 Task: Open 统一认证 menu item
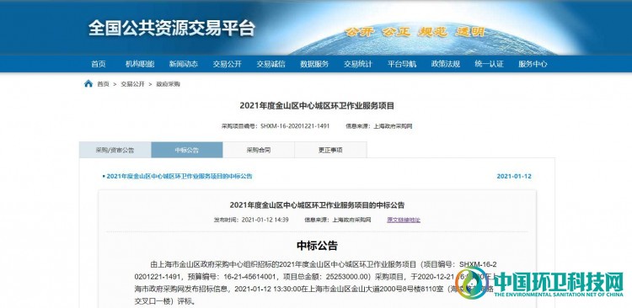pyautogui.click(x=489, y=64)
